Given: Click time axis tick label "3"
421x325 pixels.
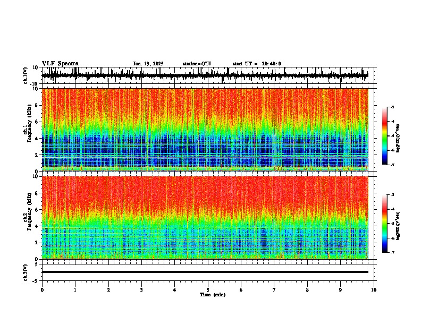Looking at the screenshot, I should 141,290.
